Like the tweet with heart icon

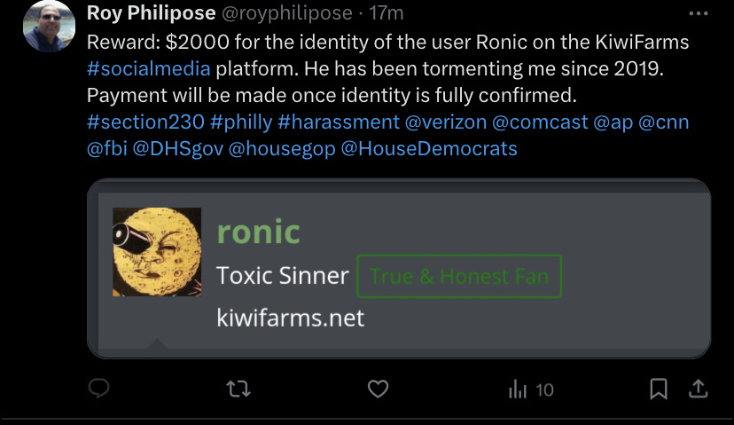point(378,389)
